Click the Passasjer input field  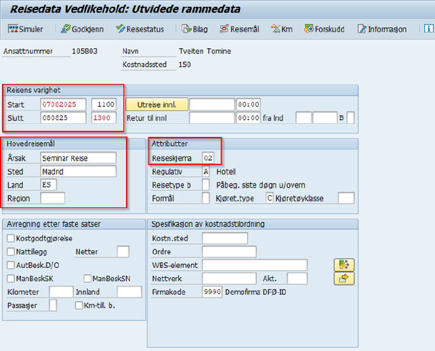[x=53, y=305]
